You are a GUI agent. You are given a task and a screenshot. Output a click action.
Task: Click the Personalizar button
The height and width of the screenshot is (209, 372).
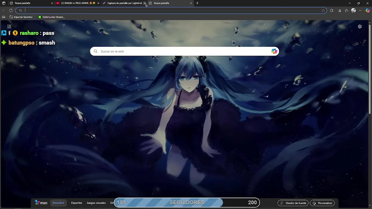point(322,203)
